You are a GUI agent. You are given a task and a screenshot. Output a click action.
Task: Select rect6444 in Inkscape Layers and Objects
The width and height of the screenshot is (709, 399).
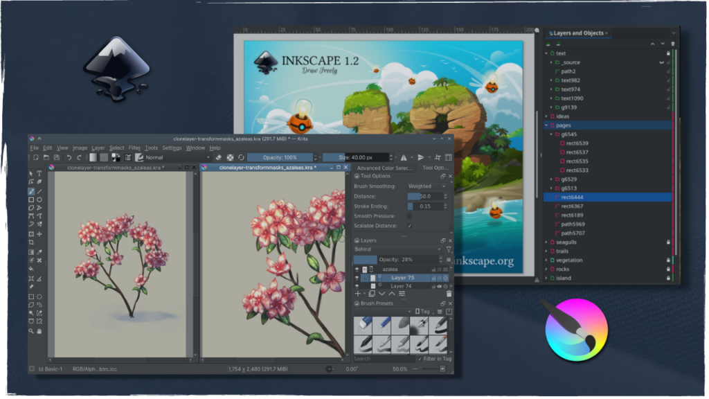point(608,197)
